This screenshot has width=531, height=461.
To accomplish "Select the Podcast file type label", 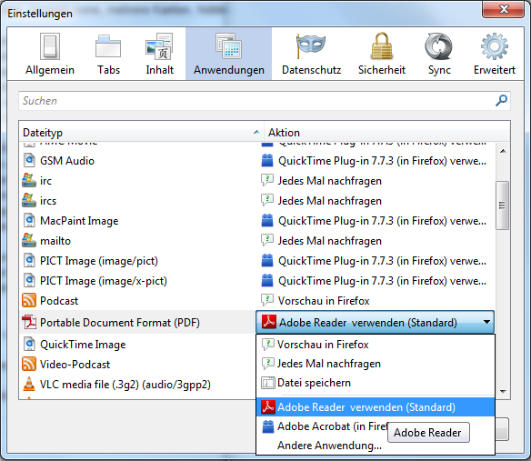I will (59, 300).
